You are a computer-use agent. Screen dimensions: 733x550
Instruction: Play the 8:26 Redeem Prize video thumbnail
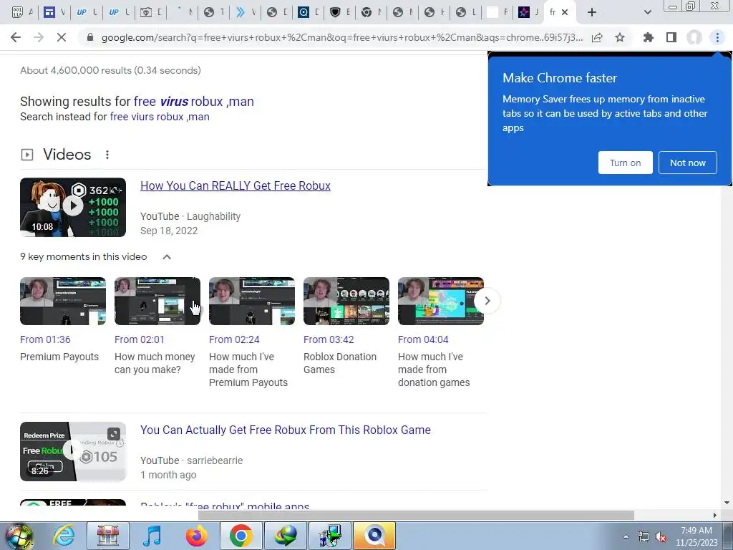(73, 451)
